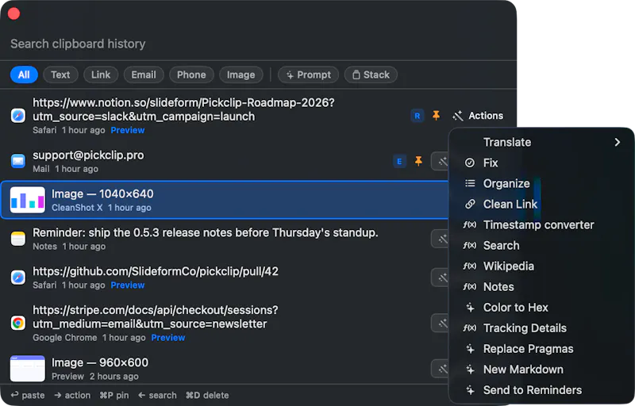Image resolution: width=635 pixels, height=406 pixels.
Task: Run the New Markdown action
Action: coord(541,370)
